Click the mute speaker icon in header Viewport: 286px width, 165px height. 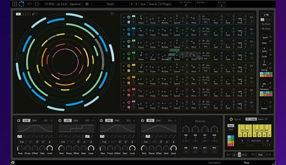[x=29, y=4]
